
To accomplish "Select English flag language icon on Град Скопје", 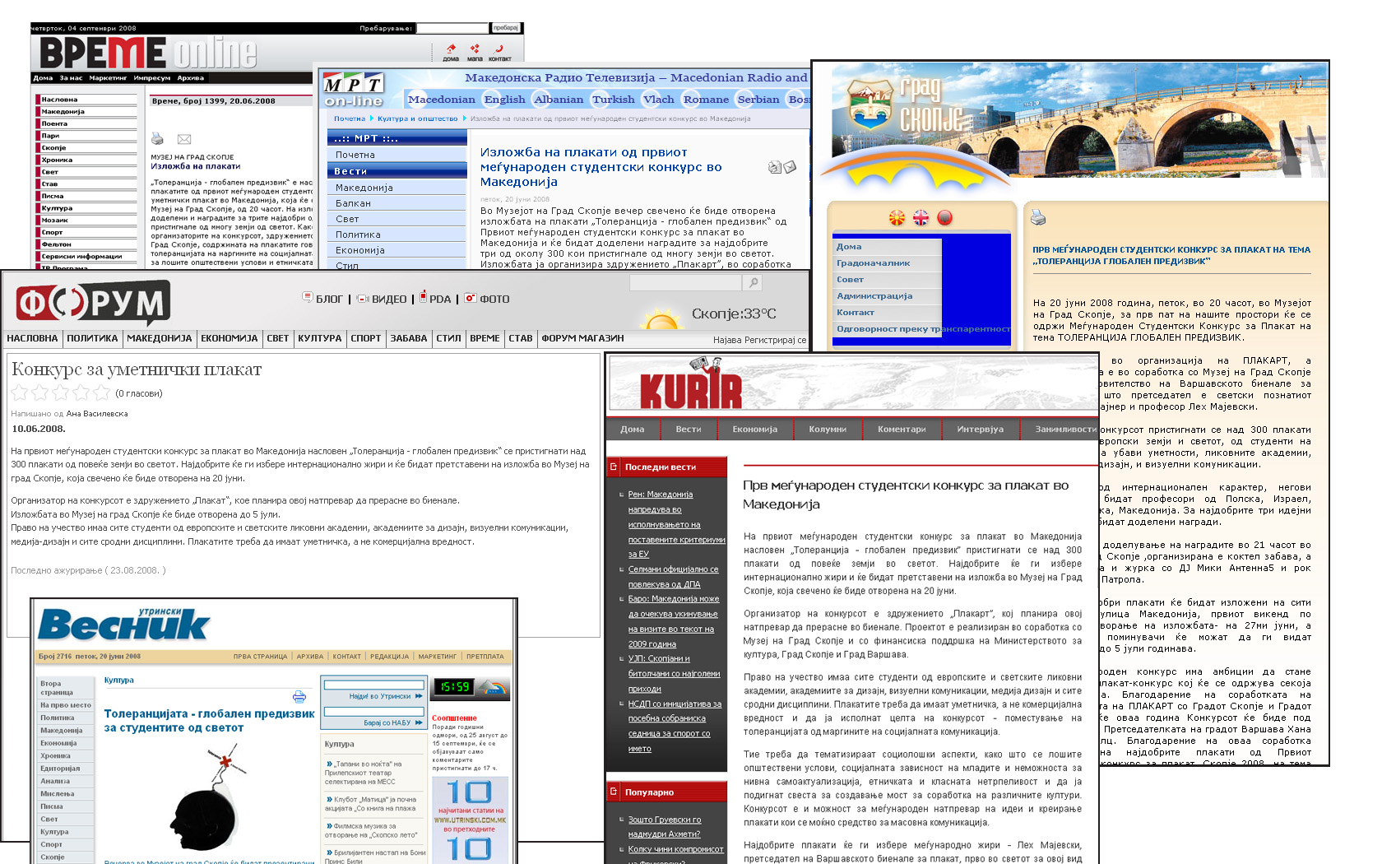I will (x=921, y=218).
